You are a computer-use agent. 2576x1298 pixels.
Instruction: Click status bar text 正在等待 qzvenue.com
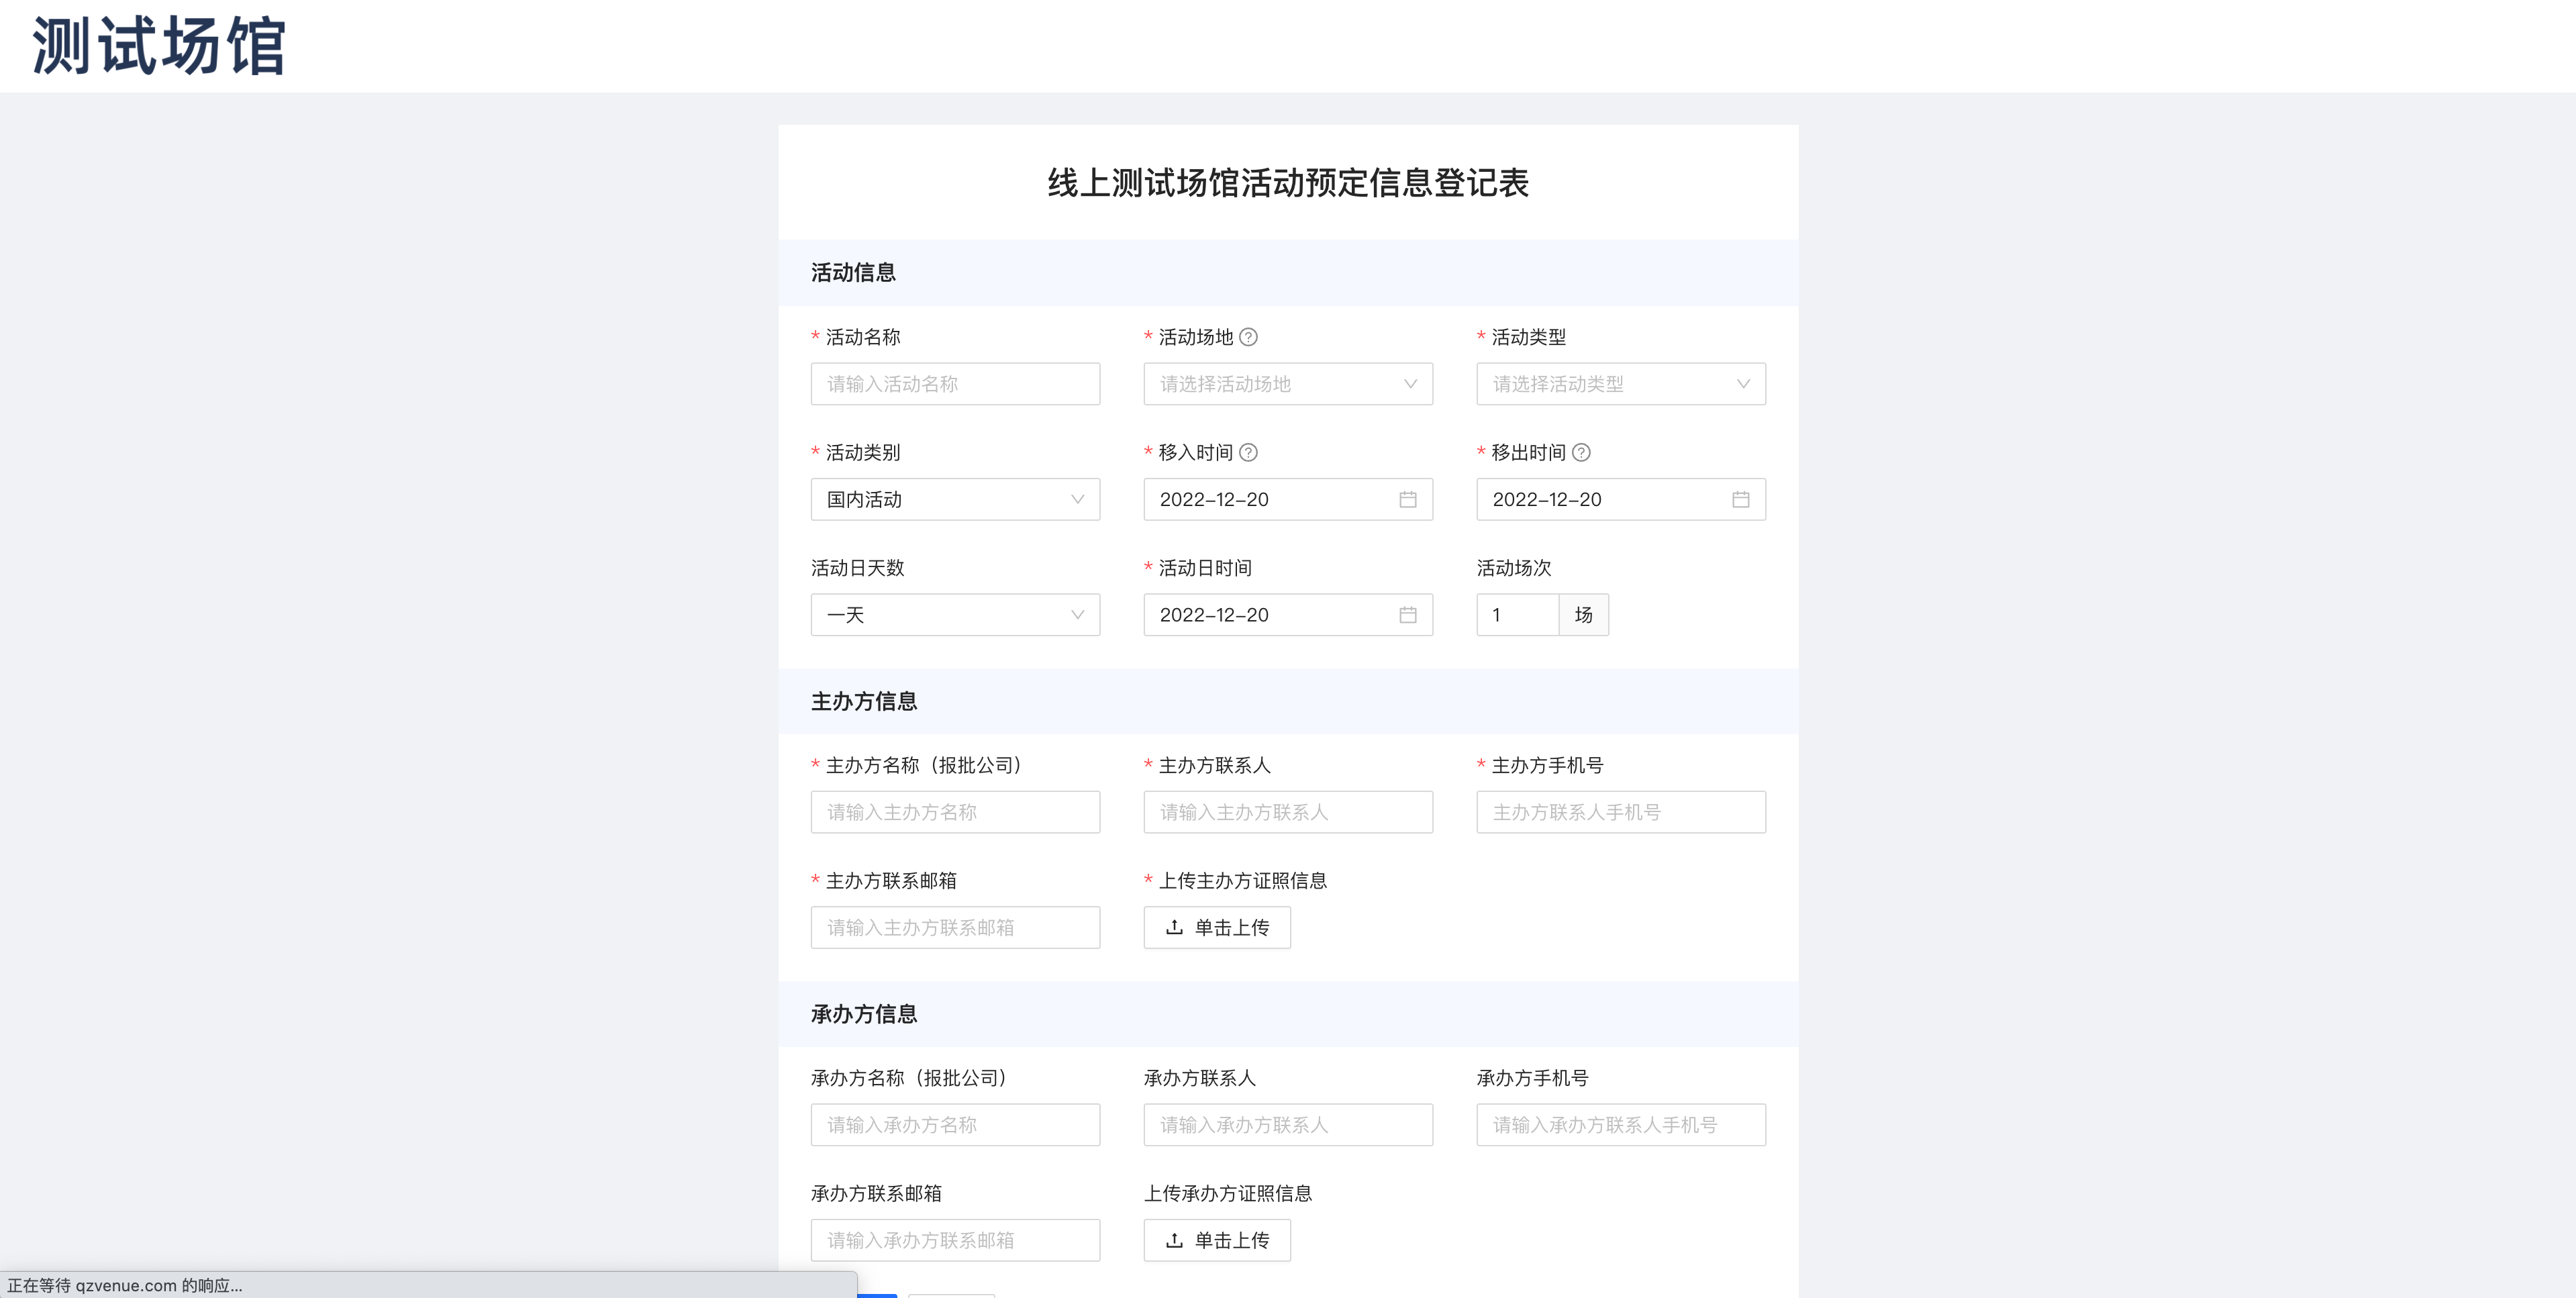pyautogui.click(x=125, y=1286)
